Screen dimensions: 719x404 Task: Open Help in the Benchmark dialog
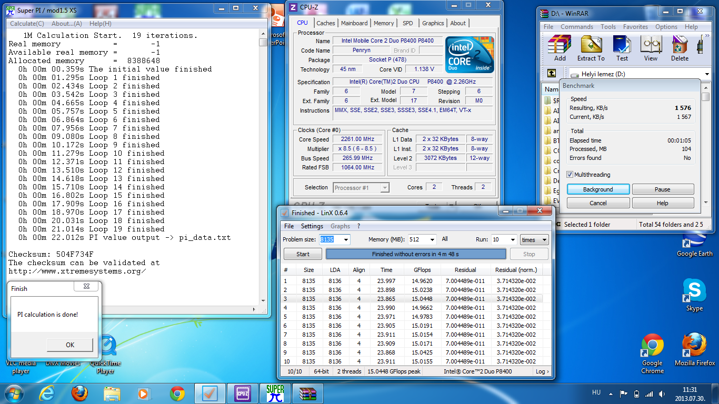663,203
